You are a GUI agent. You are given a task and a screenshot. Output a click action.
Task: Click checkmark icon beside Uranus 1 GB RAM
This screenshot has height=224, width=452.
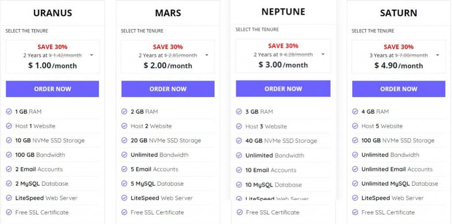pos(9,112)
